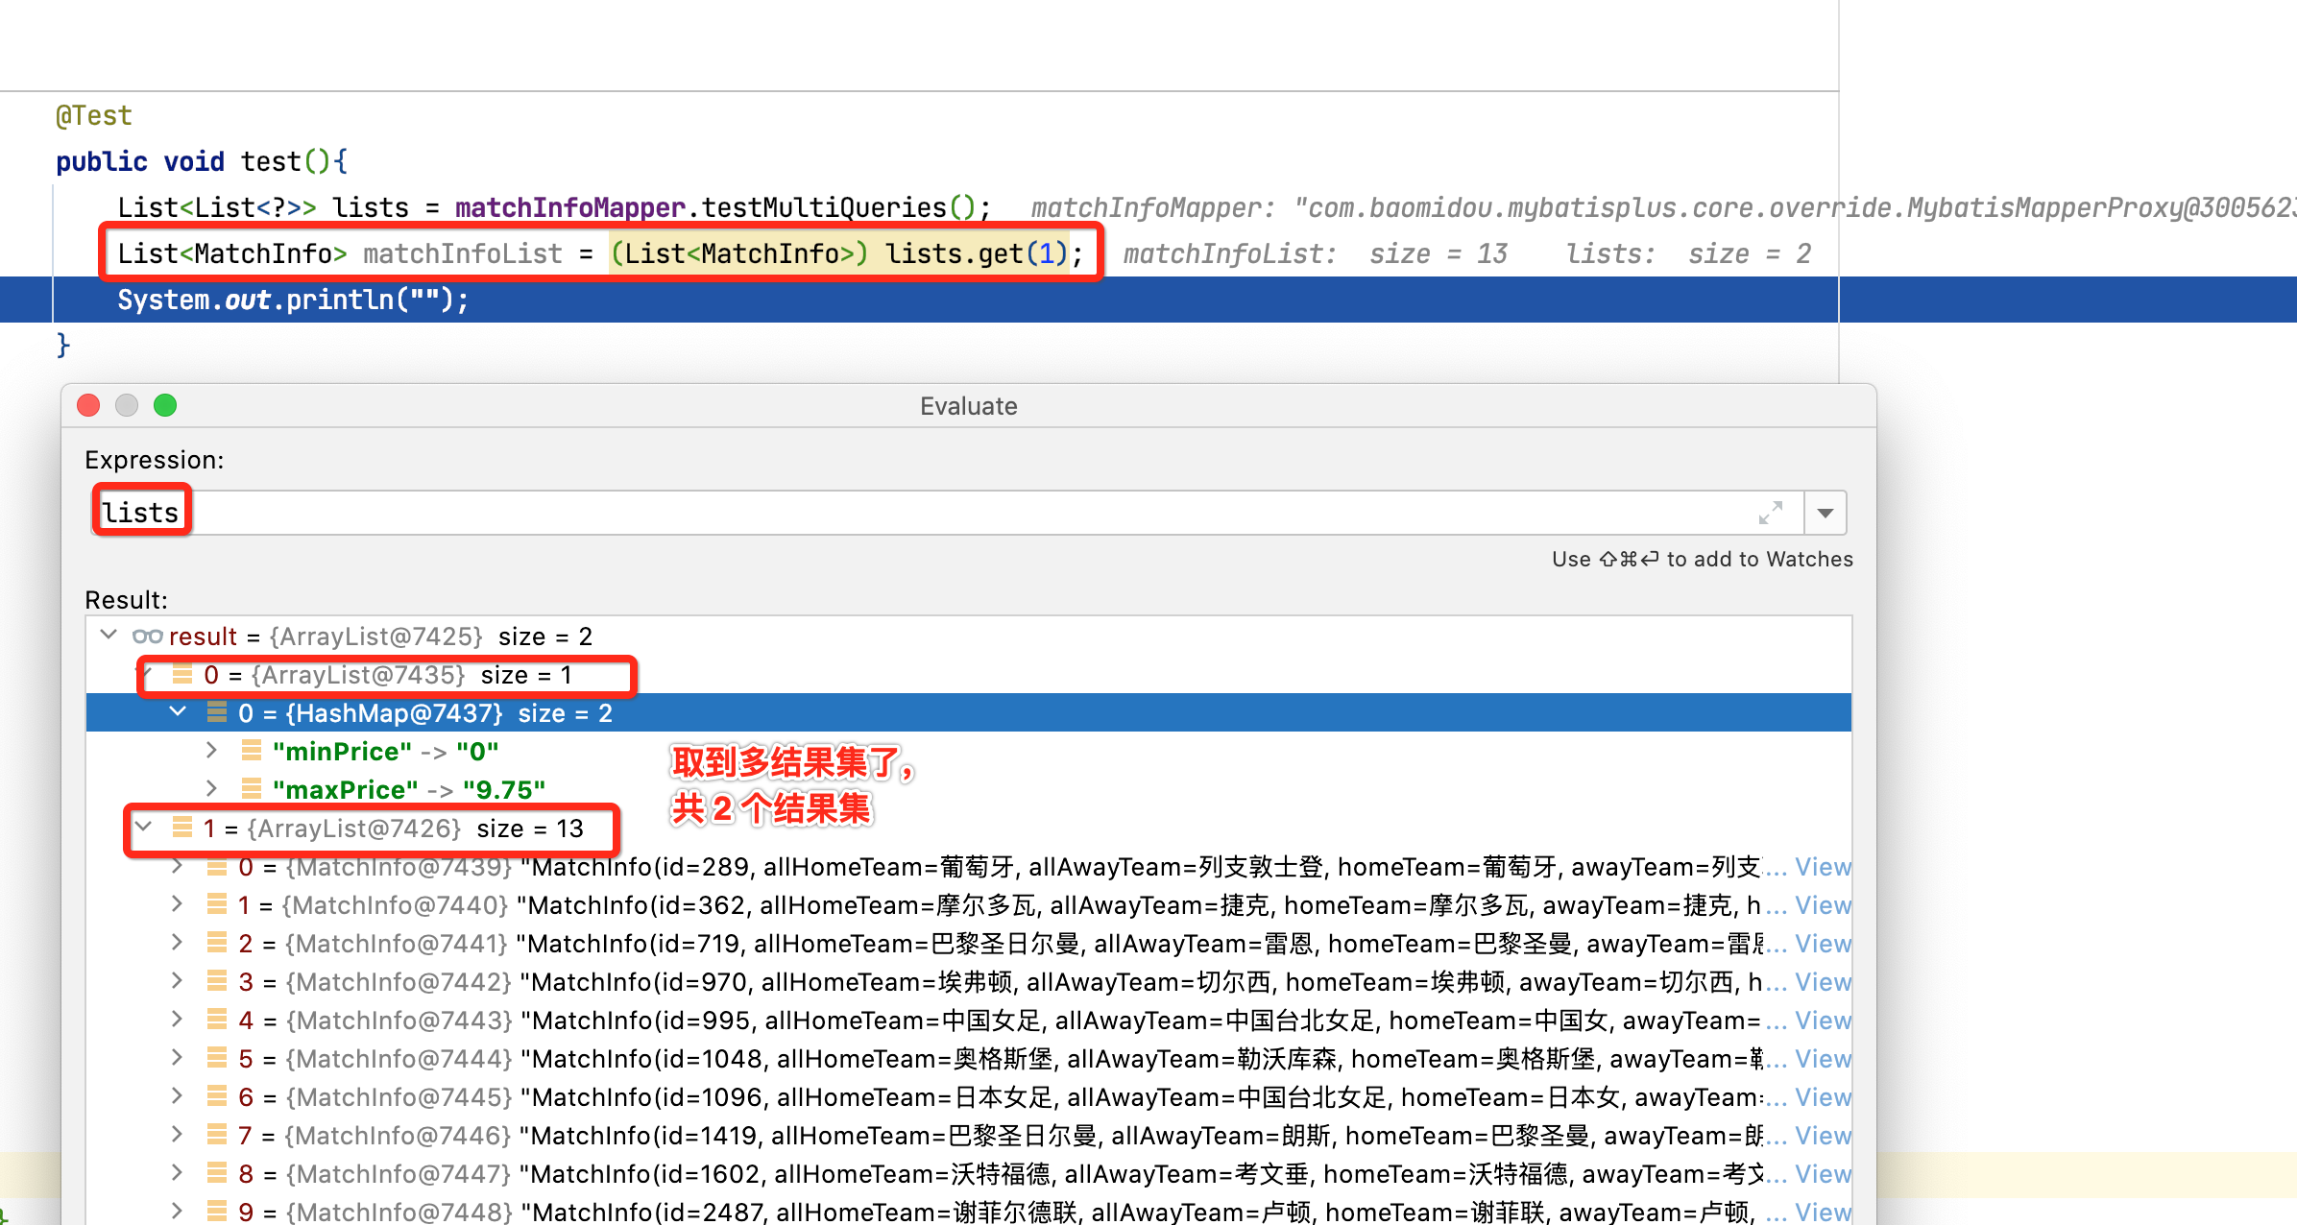The image size is (2297, 1225).
Task: Click the element icon of MatchInfo@7440
Action: [216, 904]
